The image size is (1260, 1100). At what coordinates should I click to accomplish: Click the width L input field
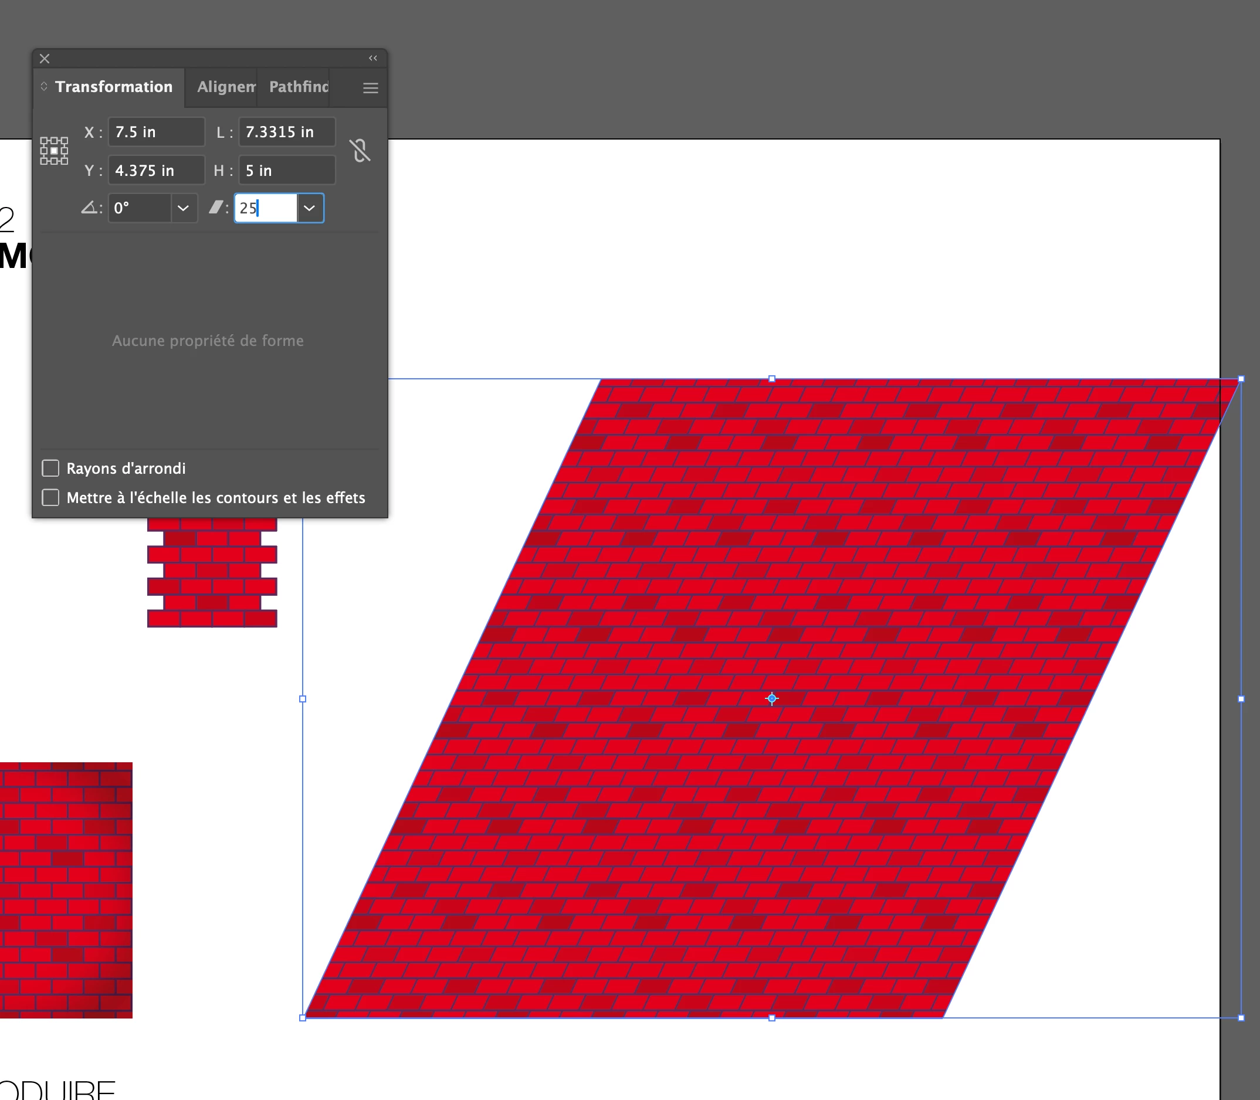[286, 132]
